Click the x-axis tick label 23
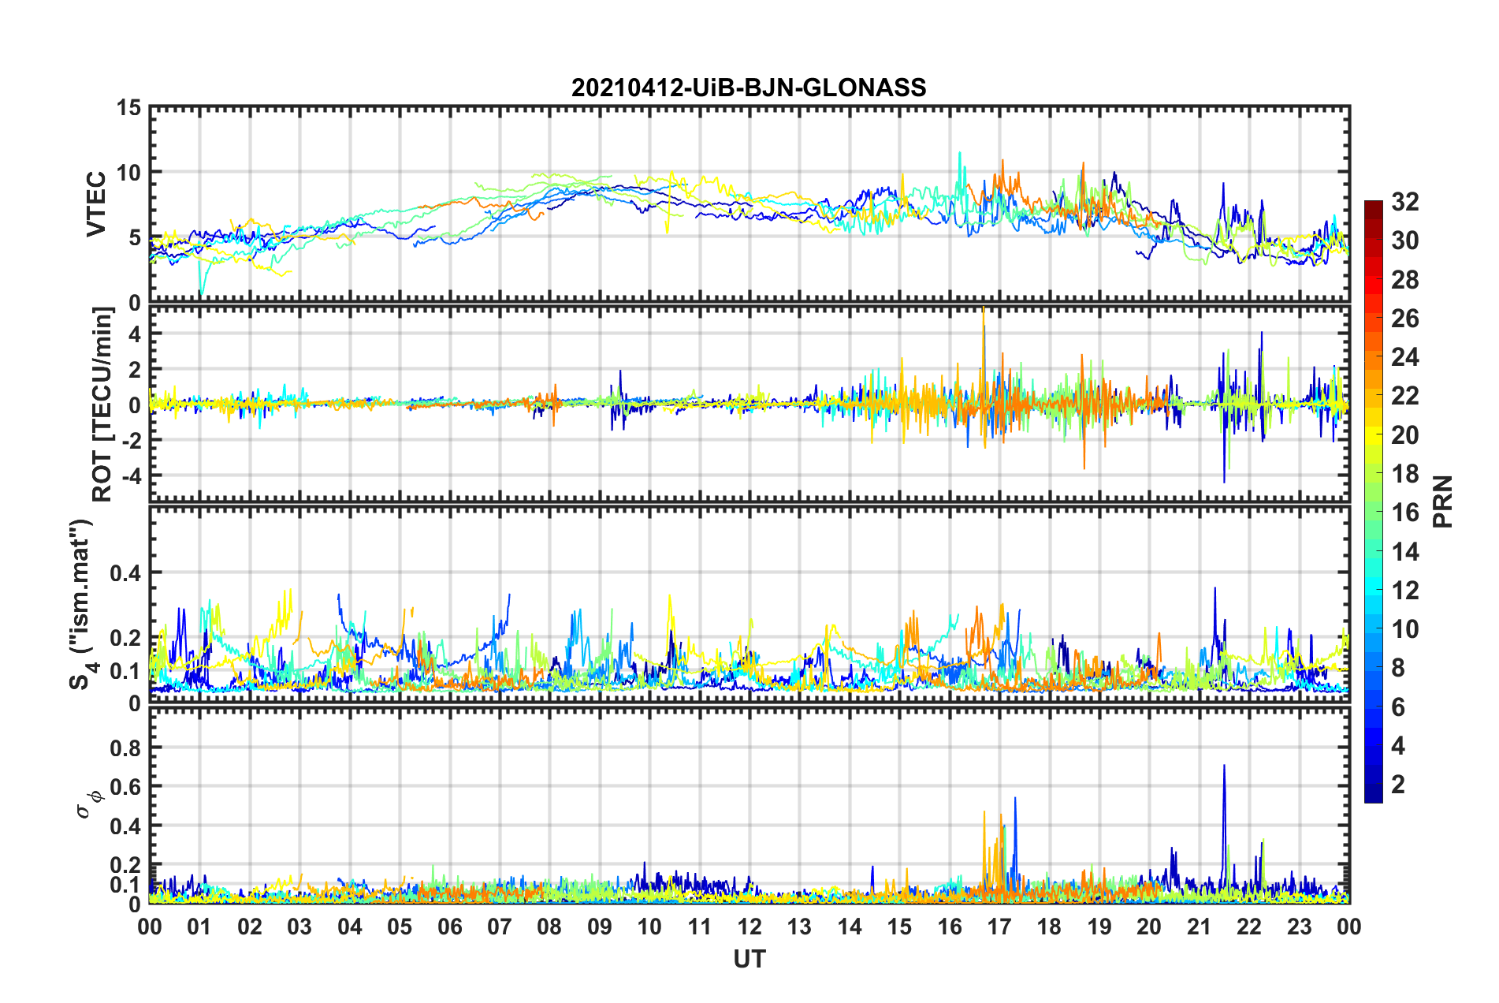Viewport: 1499px width, 1003px height. tap(1300, 927)
